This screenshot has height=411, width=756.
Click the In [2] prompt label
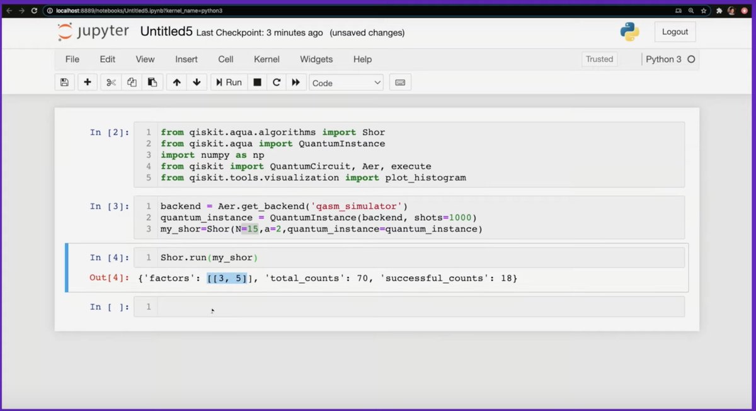[109, 132]
